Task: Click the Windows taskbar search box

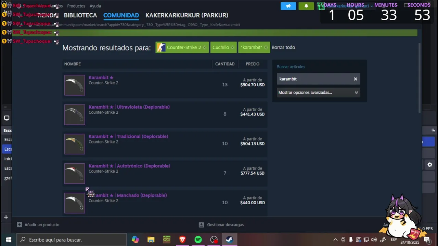Action: pyautogui.click(x=72, y=240)
